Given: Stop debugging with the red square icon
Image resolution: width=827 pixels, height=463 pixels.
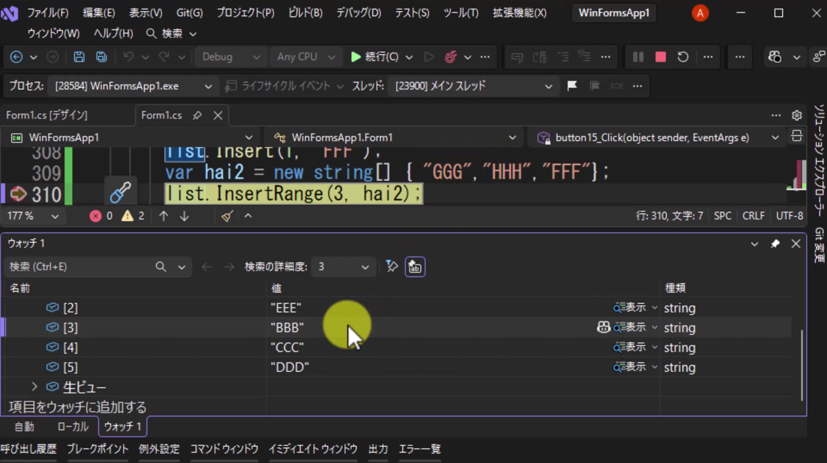Looking at the screenshot, I should [x=660, y=57].
